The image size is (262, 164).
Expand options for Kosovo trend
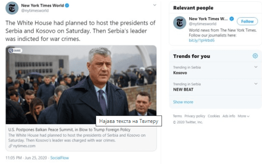tap(256, 67)
